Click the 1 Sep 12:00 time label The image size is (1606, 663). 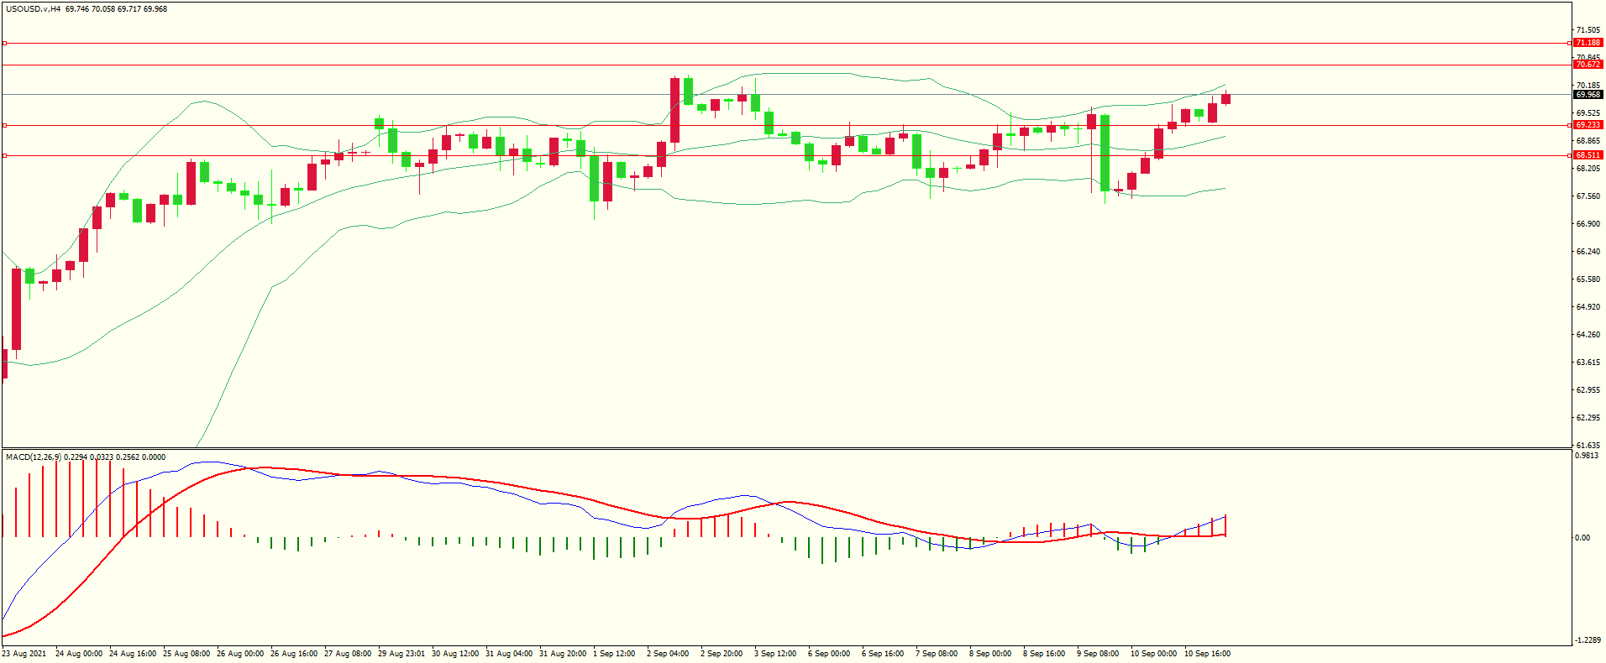point(614,654)
